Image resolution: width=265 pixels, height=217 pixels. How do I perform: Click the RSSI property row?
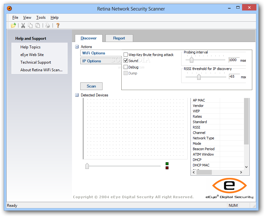coord(217,127)
